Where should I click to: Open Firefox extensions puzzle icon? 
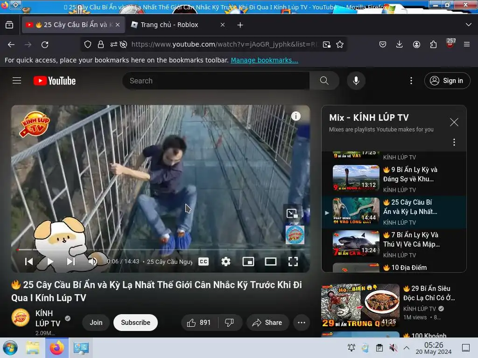(x=433, y=44)
